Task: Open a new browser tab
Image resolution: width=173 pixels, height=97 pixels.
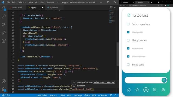Action: coord(151,2)
